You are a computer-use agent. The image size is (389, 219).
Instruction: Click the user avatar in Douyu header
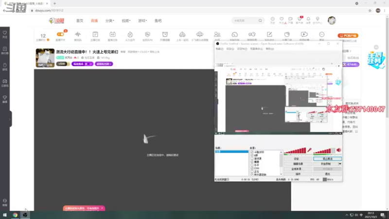click(x=332, y=20)
